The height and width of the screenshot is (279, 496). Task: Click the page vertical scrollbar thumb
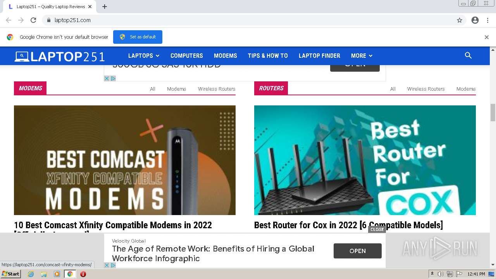click(493, 113)
